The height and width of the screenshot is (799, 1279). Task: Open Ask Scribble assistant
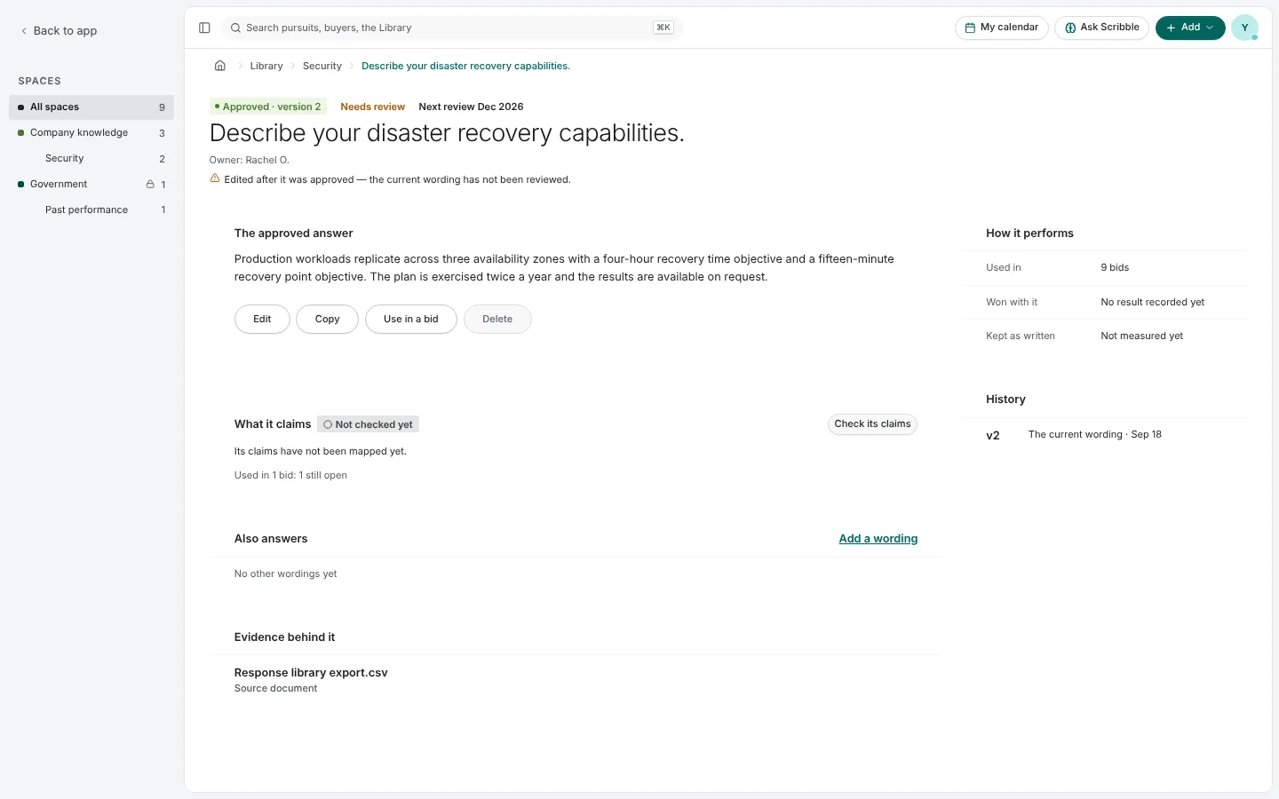pyautogui.click(x=1102, y=28)
